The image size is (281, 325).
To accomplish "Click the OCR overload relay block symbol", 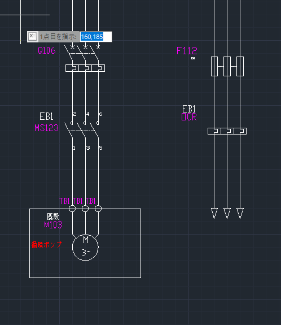I will 227,131.
